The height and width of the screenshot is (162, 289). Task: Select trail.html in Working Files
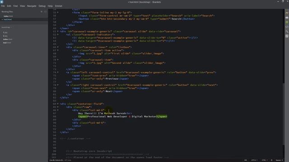click(x=8, y=19)
